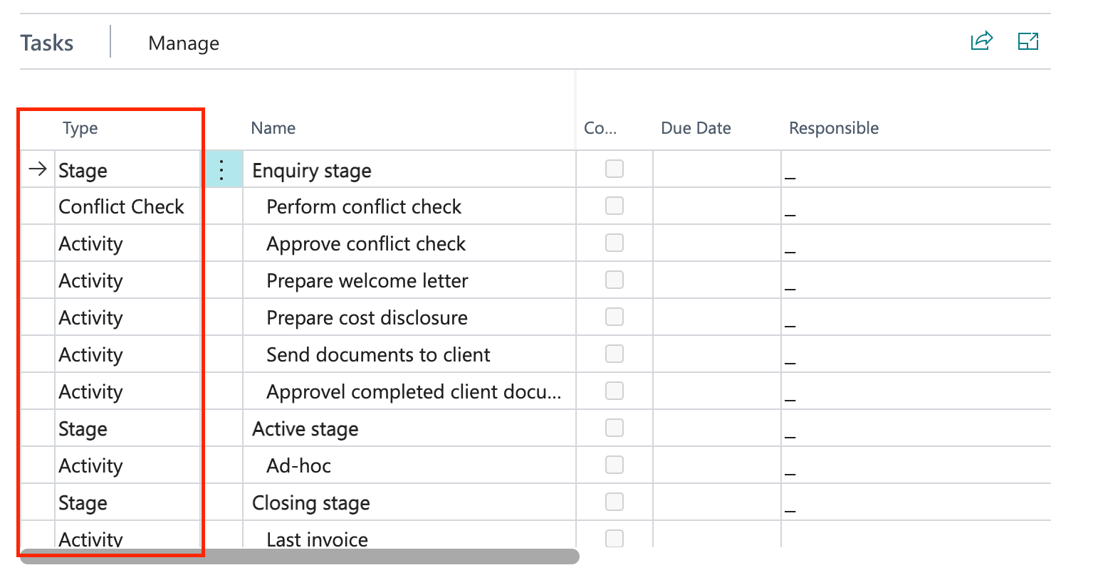Open the expand-to-full-page icon

(1028, 41)
